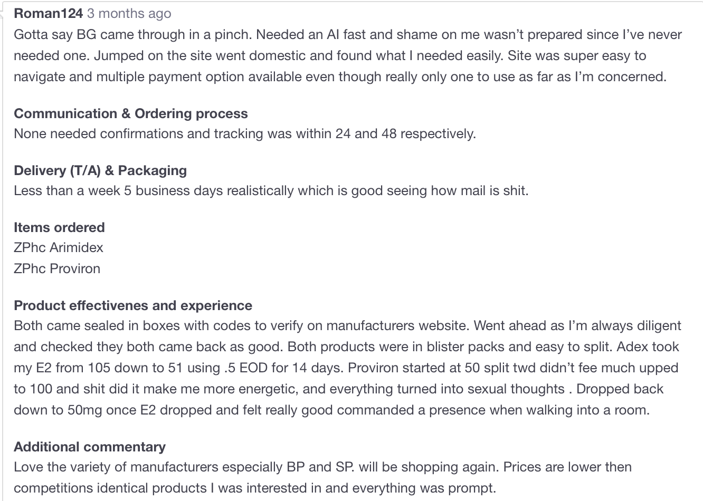The width and height of the screenshot is (703, 501).
Task: Click the "Less than a week" delivery sentence
Action: (271, 190)
